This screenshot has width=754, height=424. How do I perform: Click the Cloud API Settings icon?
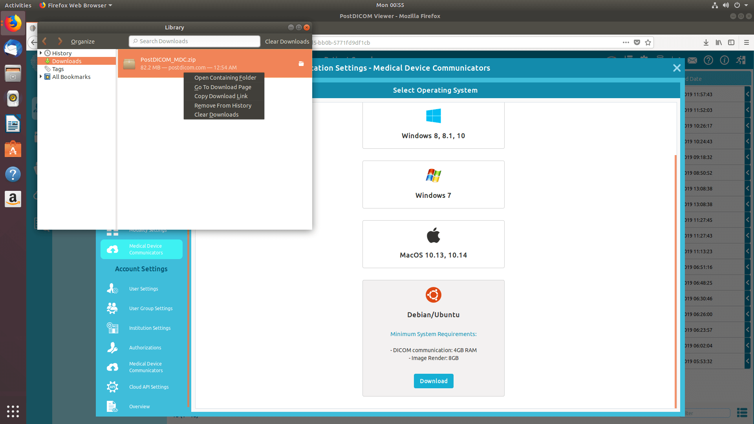(x=112, y=387)
